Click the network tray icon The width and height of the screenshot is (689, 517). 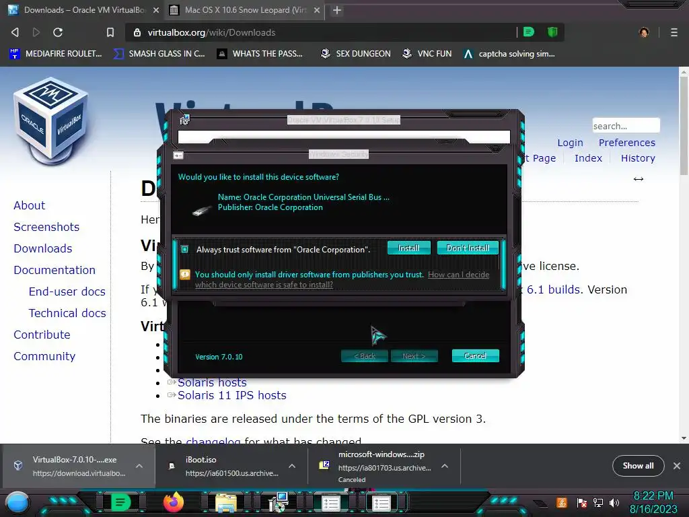(598, 503)
